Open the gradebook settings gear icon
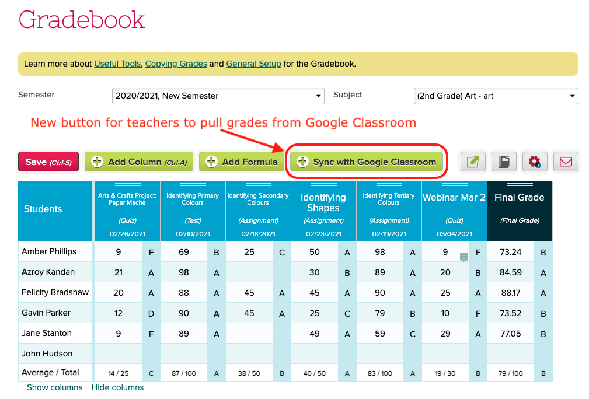 click(x=535, y=162)
